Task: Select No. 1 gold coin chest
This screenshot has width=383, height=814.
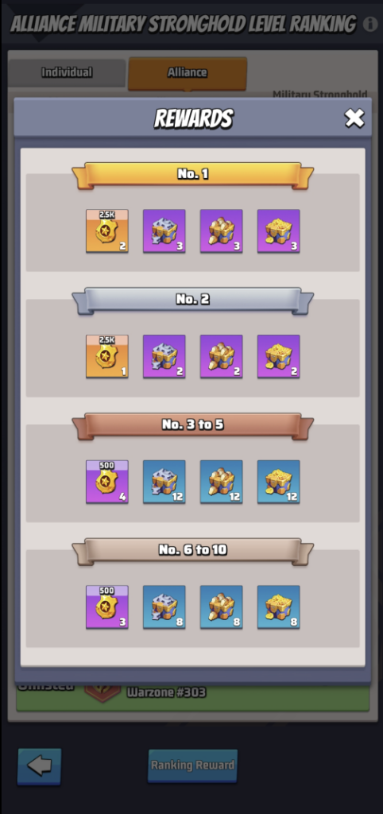Action: [x=278, y=231]
